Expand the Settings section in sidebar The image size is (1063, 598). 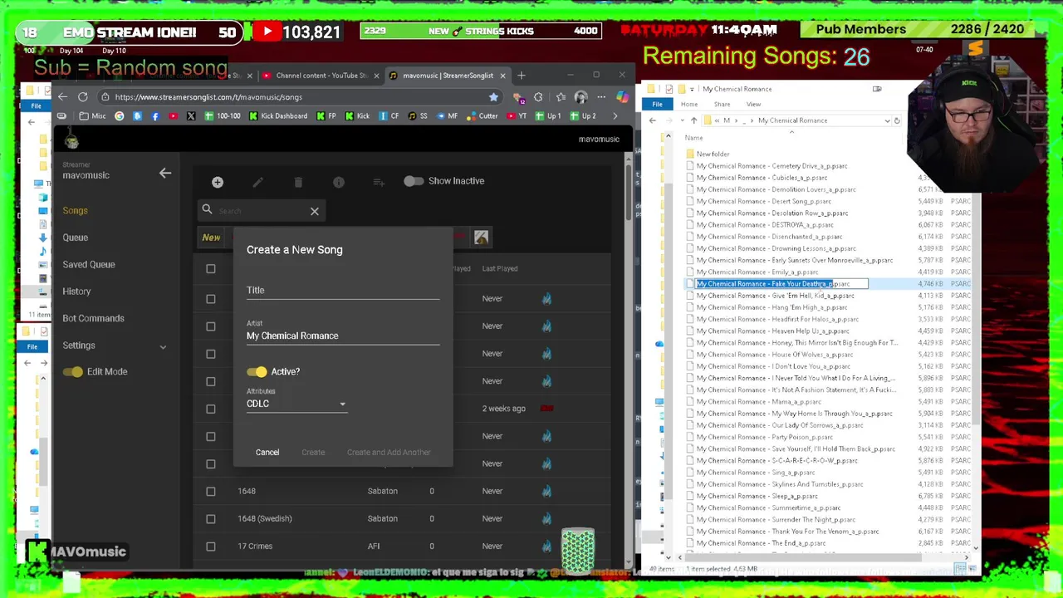(x=163, y=346)
